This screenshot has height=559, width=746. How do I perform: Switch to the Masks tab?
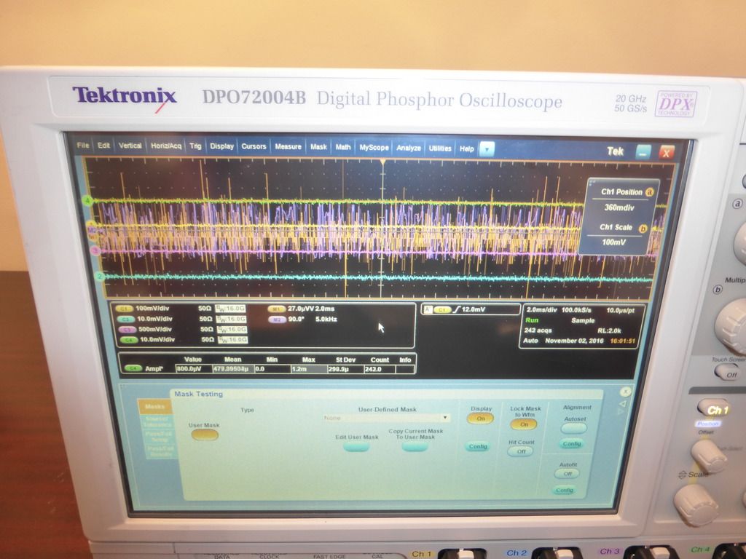click(154, 406)
